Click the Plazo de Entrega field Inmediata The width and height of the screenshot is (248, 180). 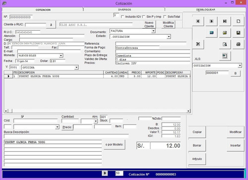coord(153,56)
